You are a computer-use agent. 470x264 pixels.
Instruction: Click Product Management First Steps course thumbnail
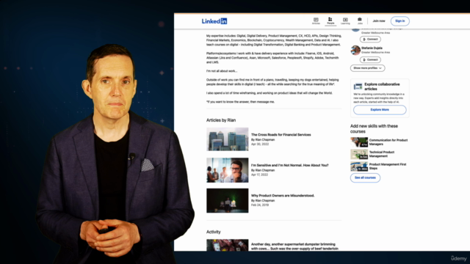tap(359, 166)
